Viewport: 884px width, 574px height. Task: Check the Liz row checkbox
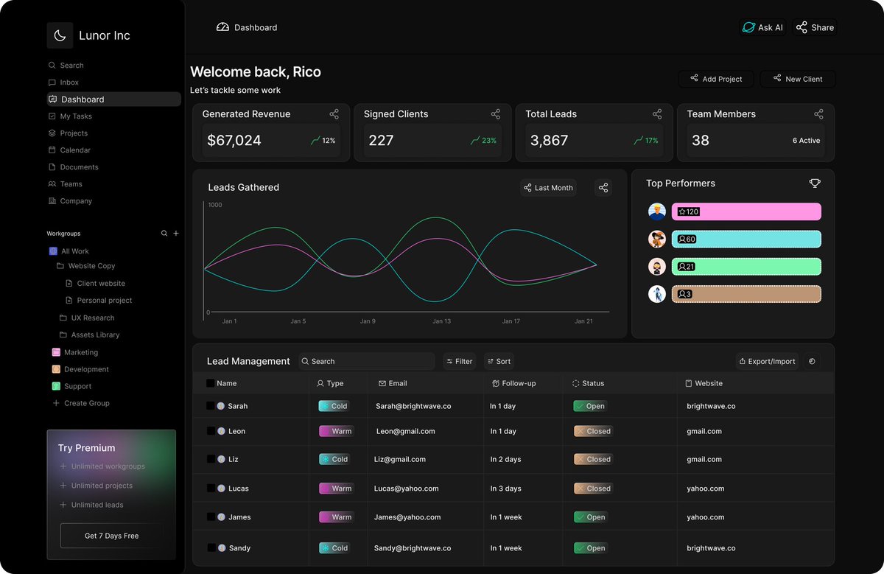tap(211, 459)
